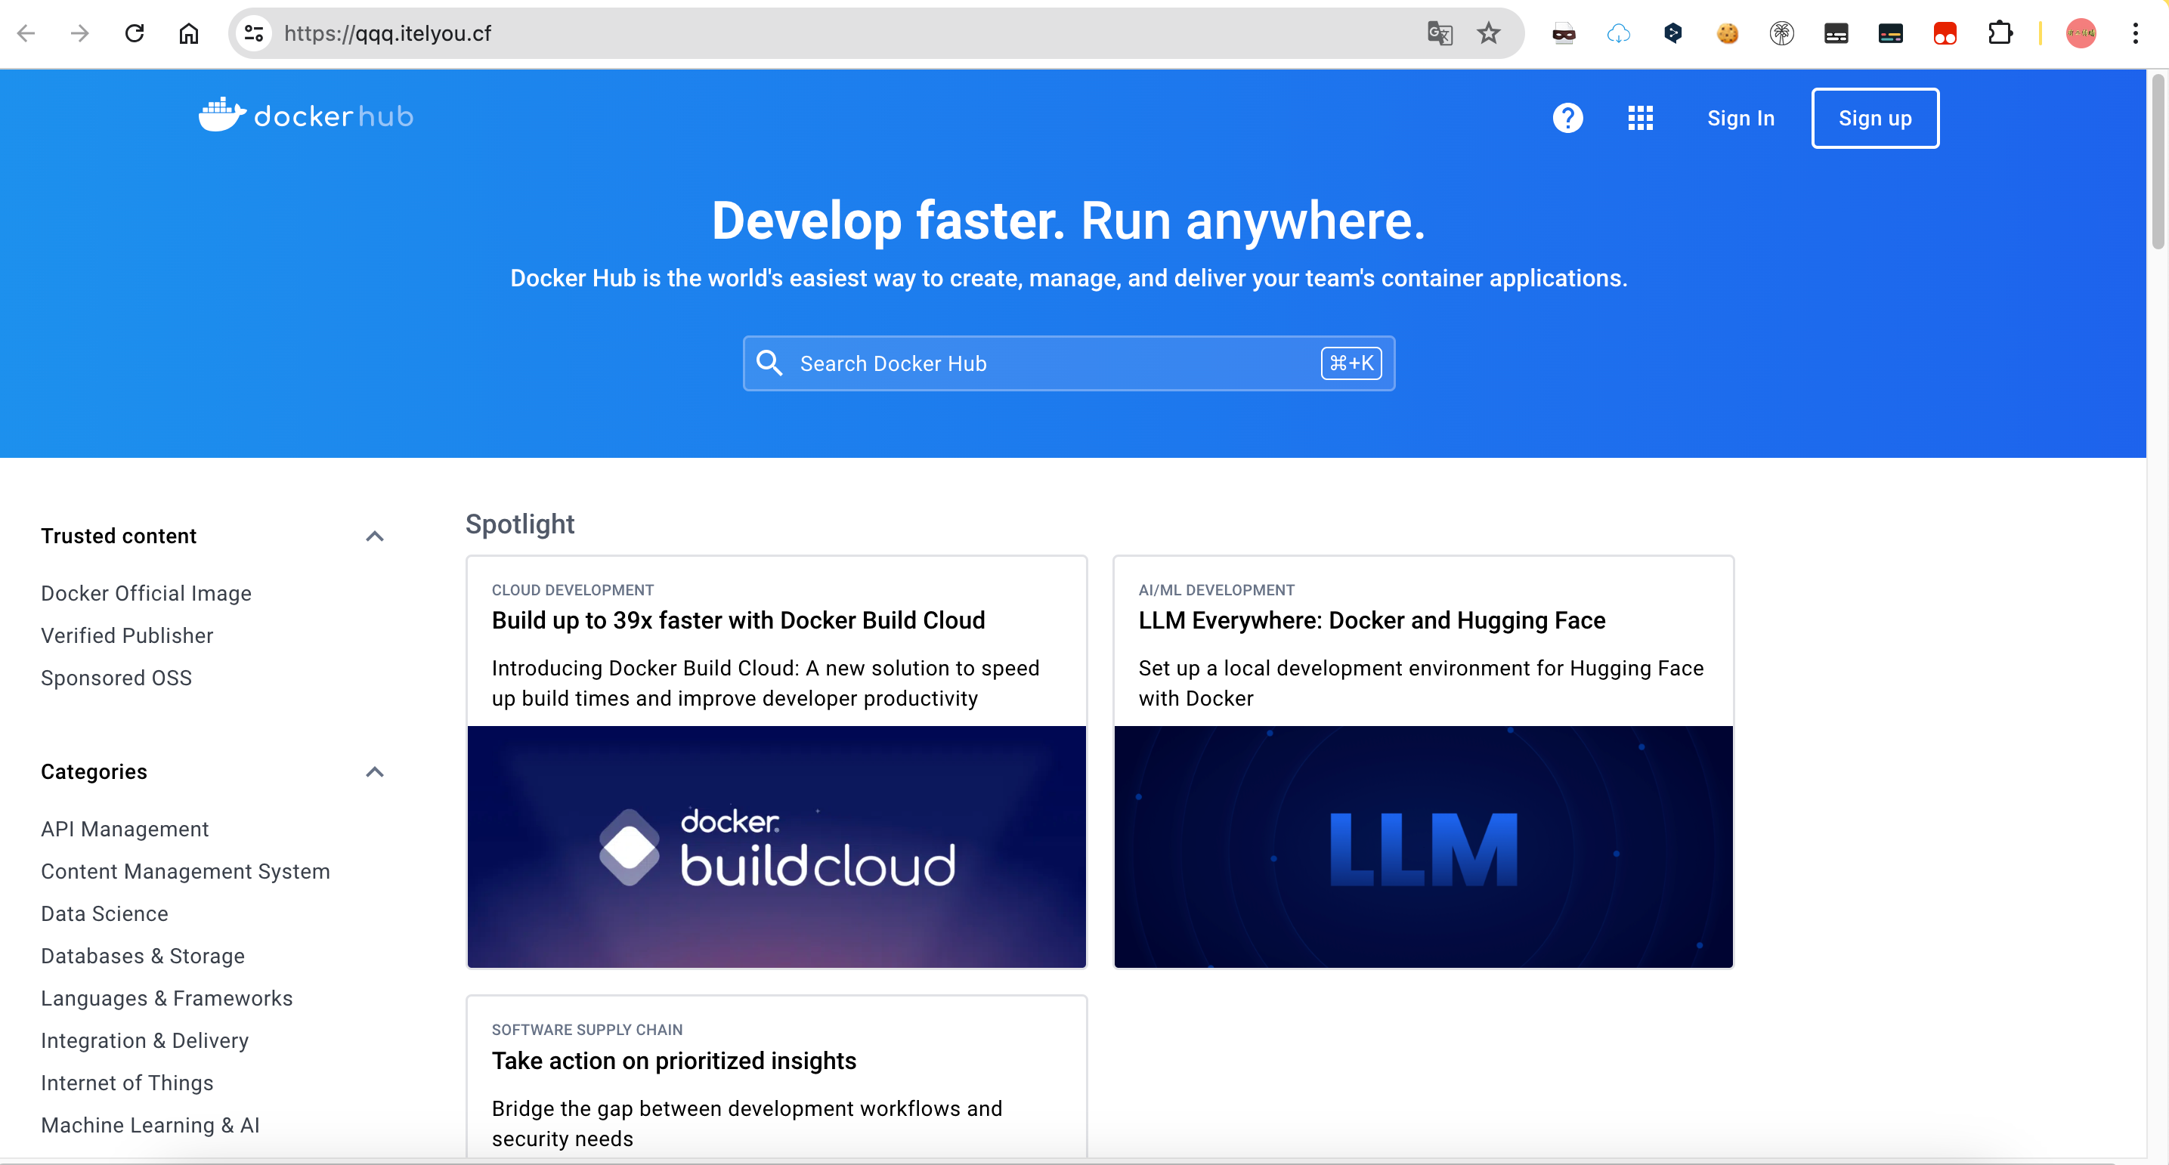Click the cookie extension icon

pos(1727,34)
